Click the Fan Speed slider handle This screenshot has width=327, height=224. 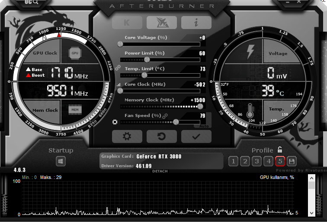pyautogui.click(x=176, y=122)
